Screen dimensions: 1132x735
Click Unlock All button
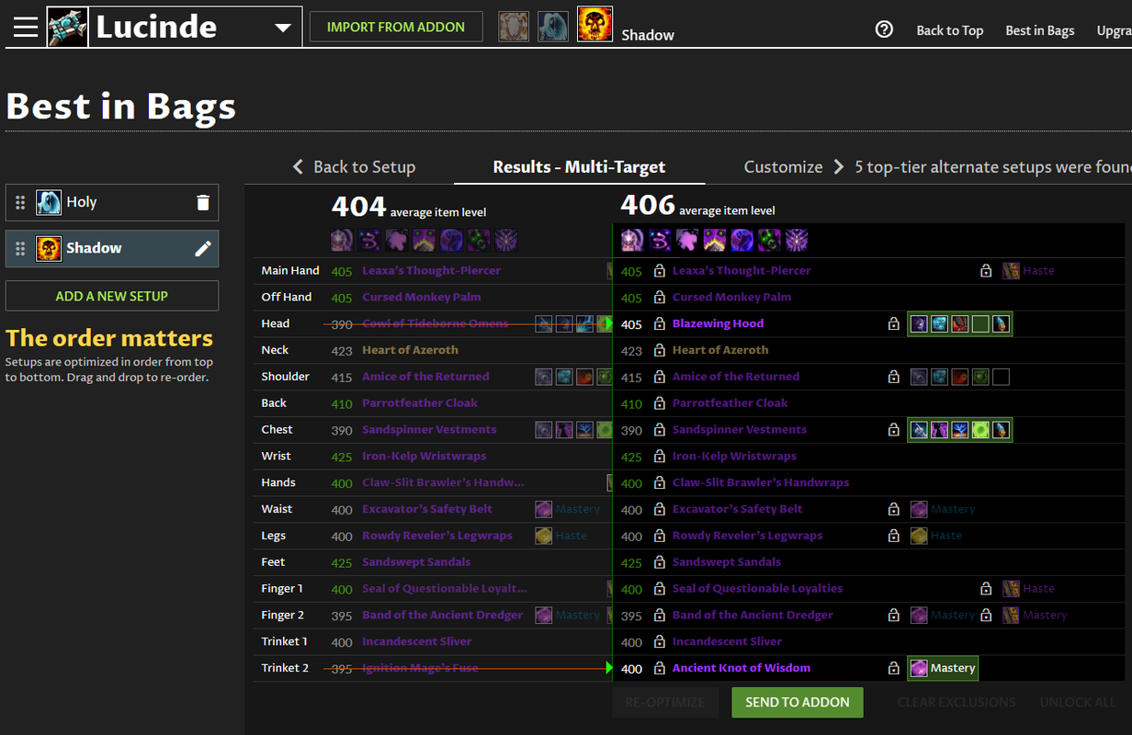[1077, 702]
